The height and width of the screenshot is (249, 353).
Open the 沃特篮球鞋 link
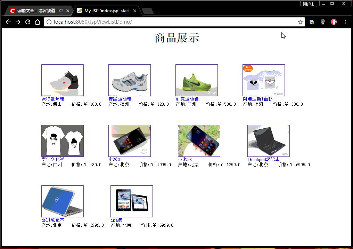[53, 99]
